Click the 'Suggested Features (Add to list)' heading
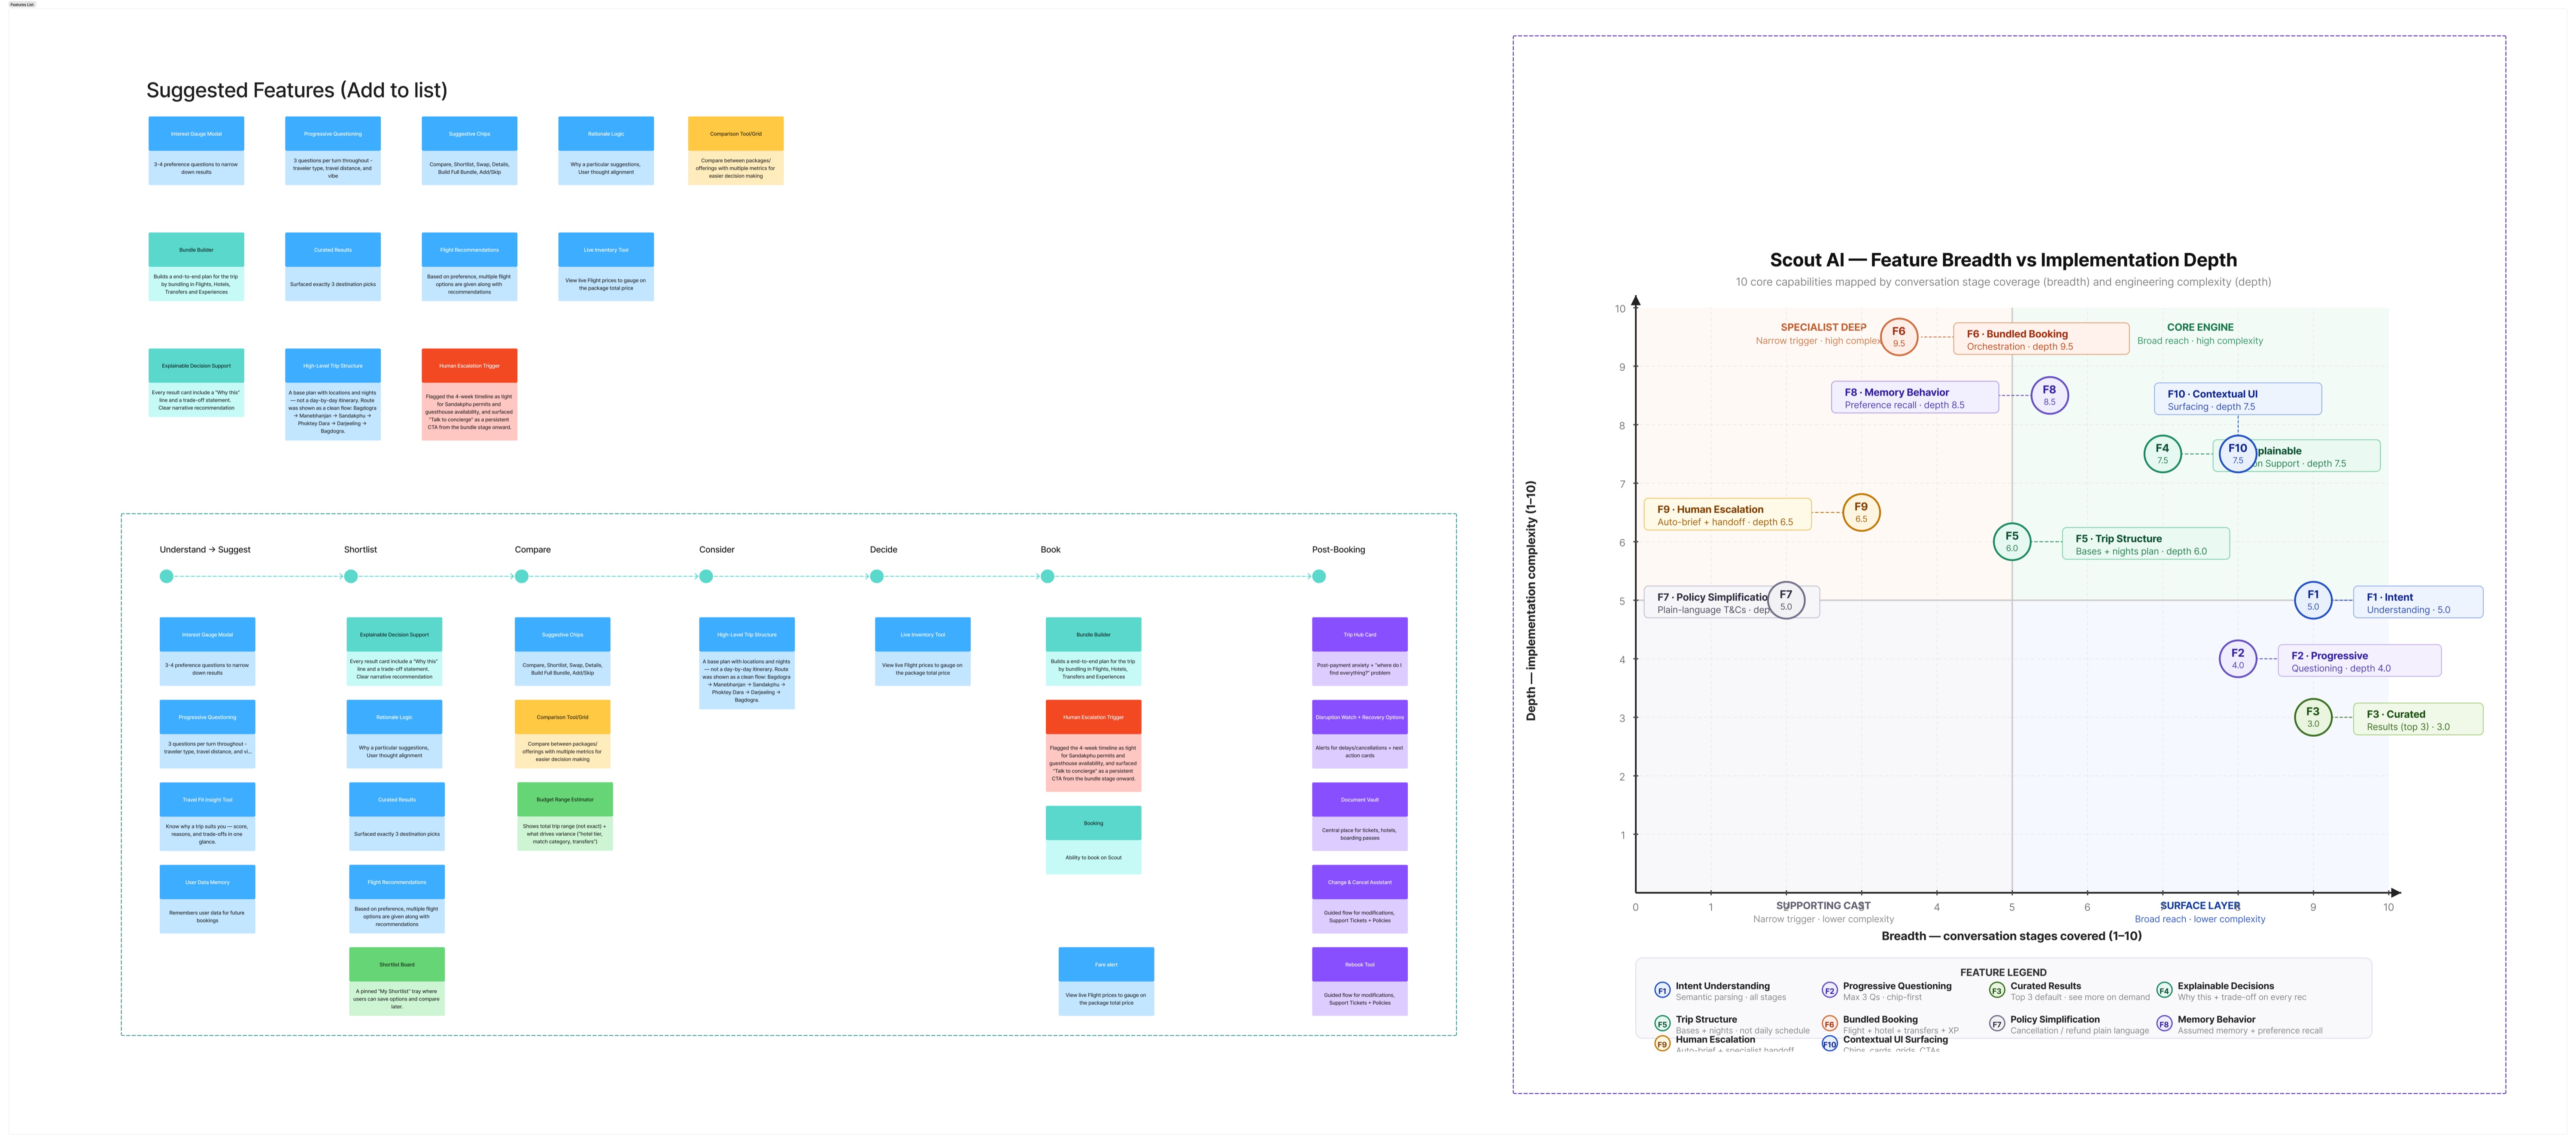Screen dimensions: 2576x1143 [x=297, y=90]
